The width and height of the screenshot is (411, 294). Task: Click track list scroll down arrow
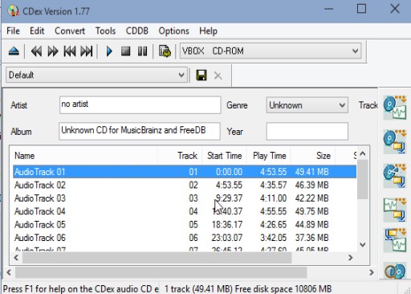pos(363,244)
